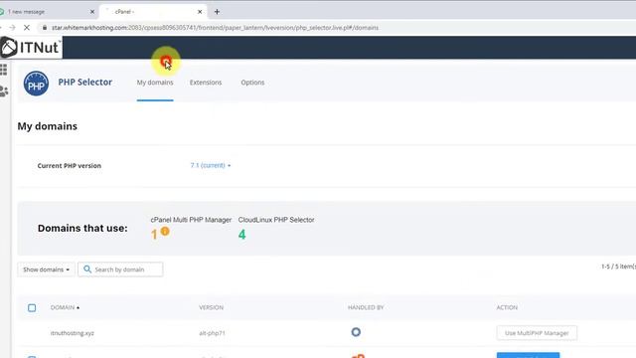Click the 'My domains' page heading
The image size is (636, 358).
point(47,126)
